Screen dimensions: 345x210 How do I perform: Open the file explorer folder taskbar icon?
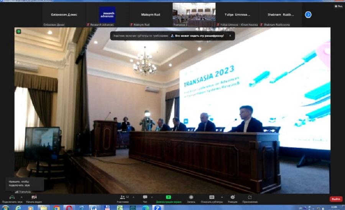(44, 208)
